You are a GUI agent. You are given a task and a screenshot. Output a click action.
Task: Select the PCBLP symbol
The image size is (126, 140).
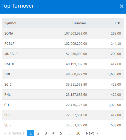coord(9,44)
